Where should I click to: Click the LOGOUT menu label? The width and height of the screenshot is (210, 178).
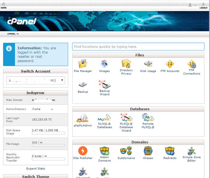204,8
